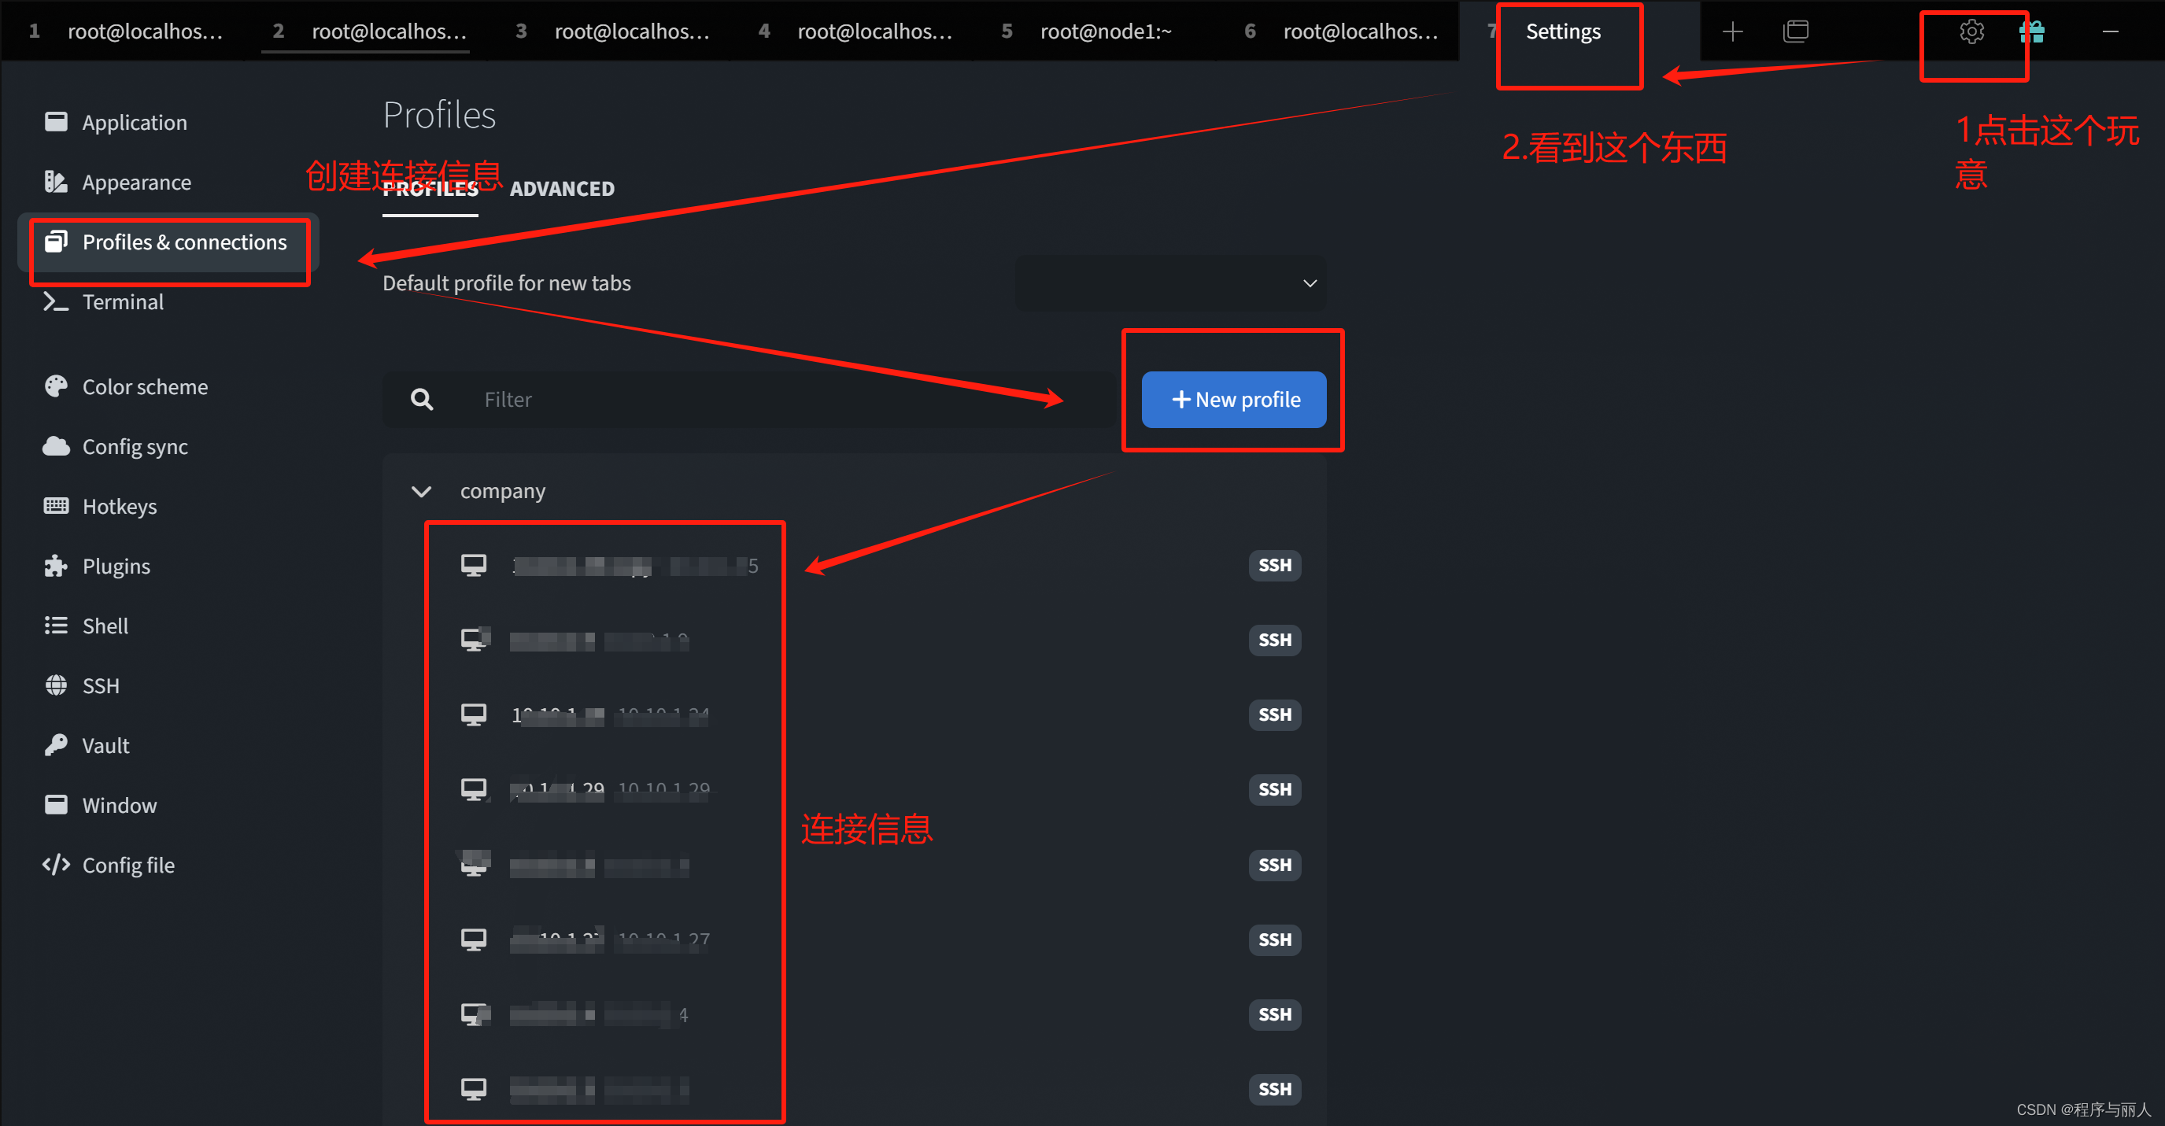Click the Config file settings icon
Viewport: 2165px width, 1126px height.
coord(56,866)
